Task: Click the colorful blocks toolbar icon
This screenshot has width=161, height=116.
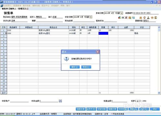Action: click(x=119, y=17)
